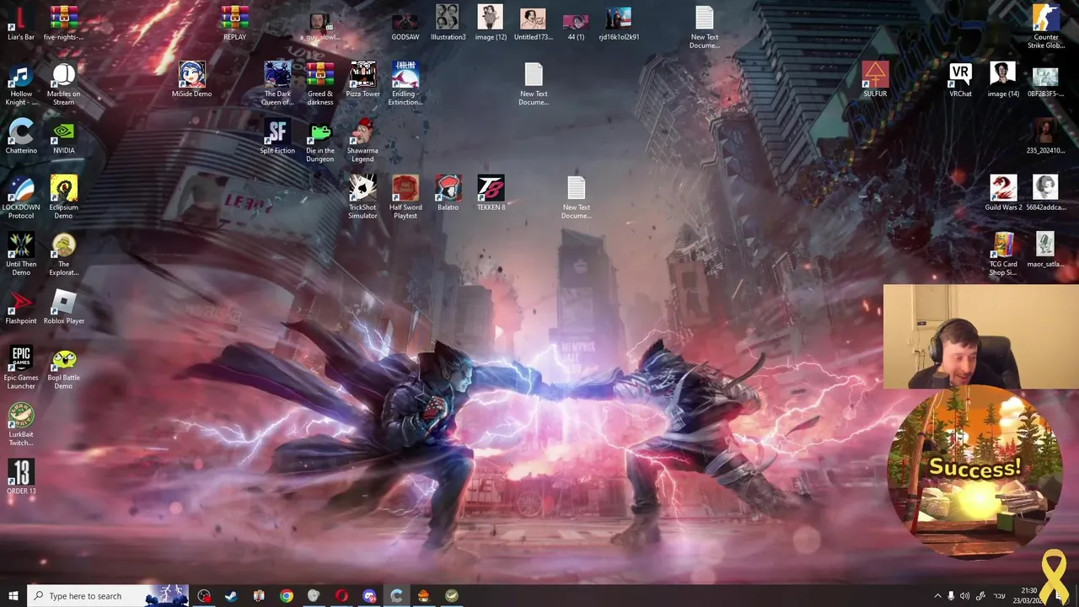The height and width of the screenshot is (607, 1079).
Task: Launch the ORDER 13 shortcut
Action: click(21, 476)
